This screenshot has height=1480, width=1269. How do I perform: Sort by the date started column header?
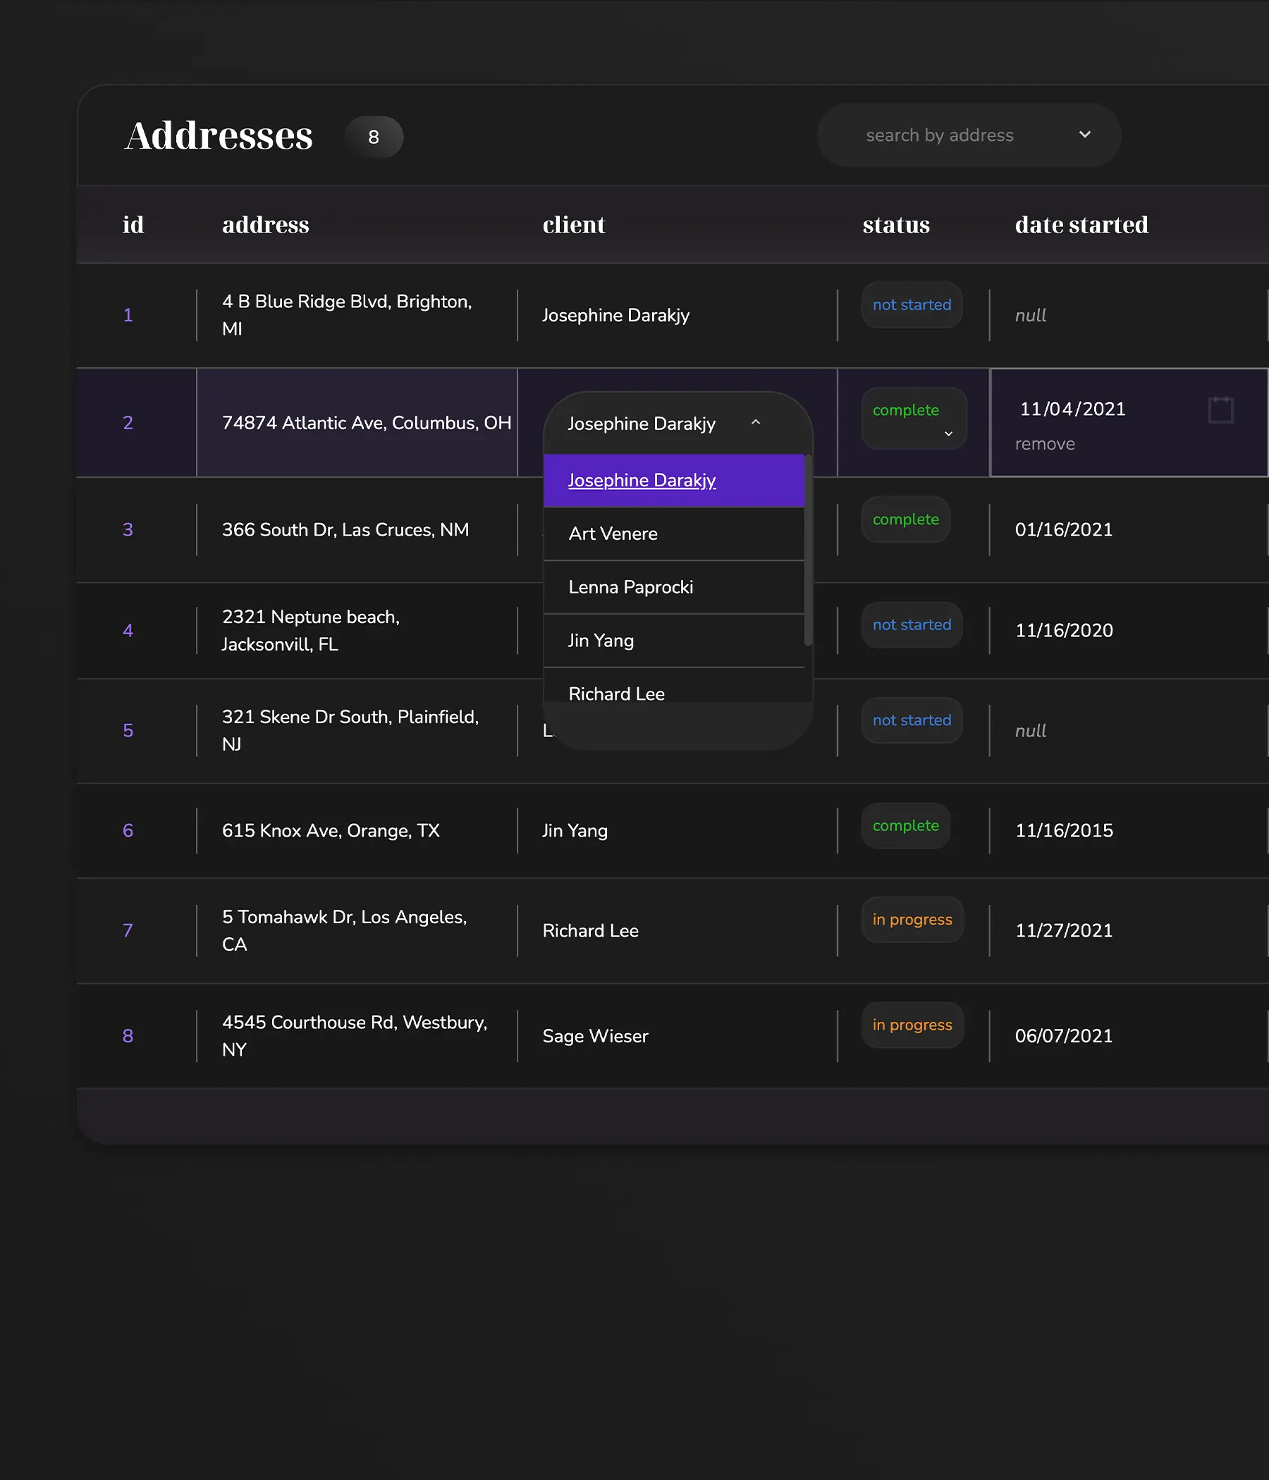point(1081,224)
